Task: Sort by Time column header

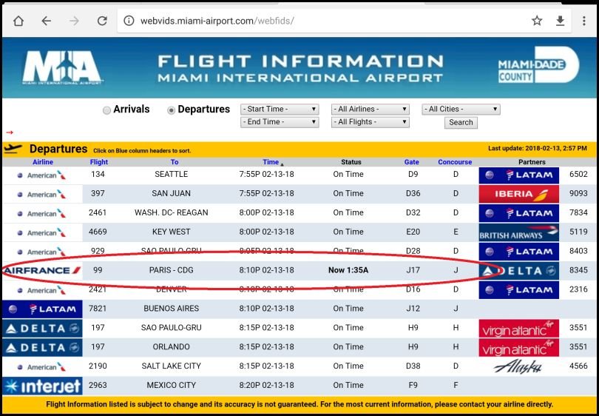Action: pos(271,162)
